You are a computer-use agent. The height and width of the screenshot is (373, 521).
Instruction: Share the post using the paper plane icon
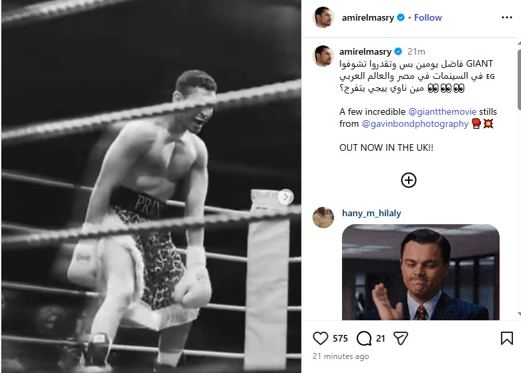[400, 338]
